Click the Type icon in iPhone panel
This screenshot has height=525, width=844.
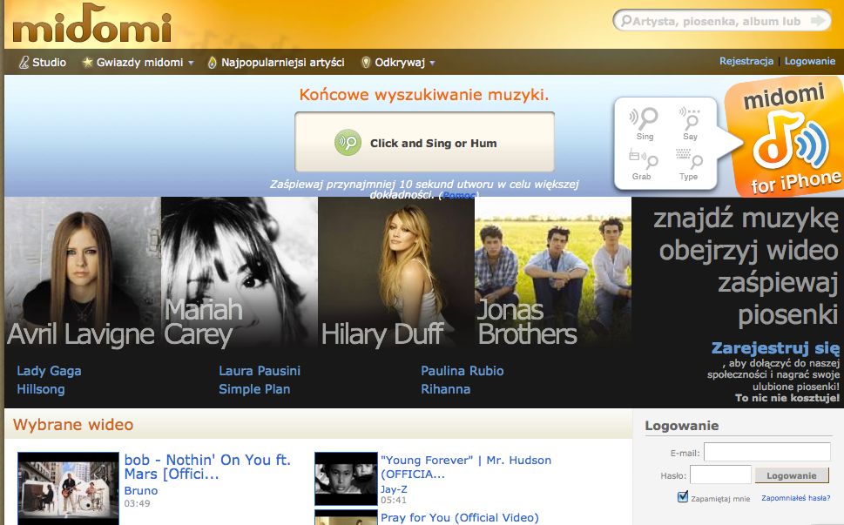click(x=689, y=159)
